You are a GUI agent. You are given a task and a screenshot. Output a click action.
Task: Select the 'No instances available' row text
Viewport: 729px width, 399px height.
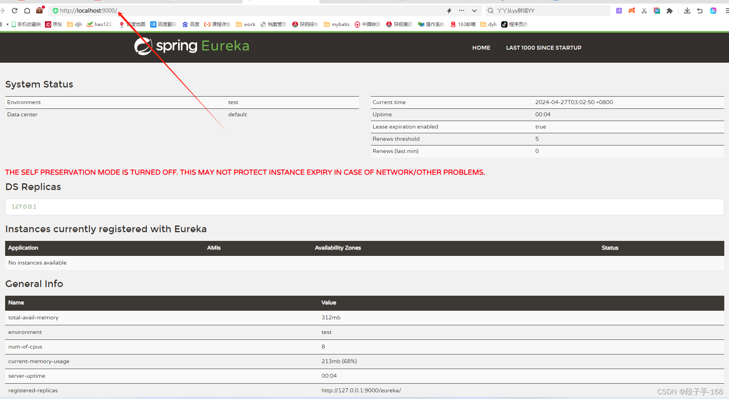coord(37,263)
